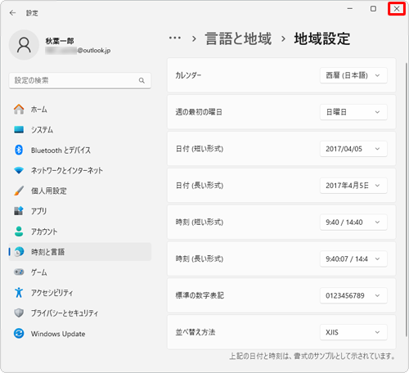Expand 時刻 (短い形式) dropdown 9:40
This screenshot has height=373, width=409.
(x=353, y=222)
